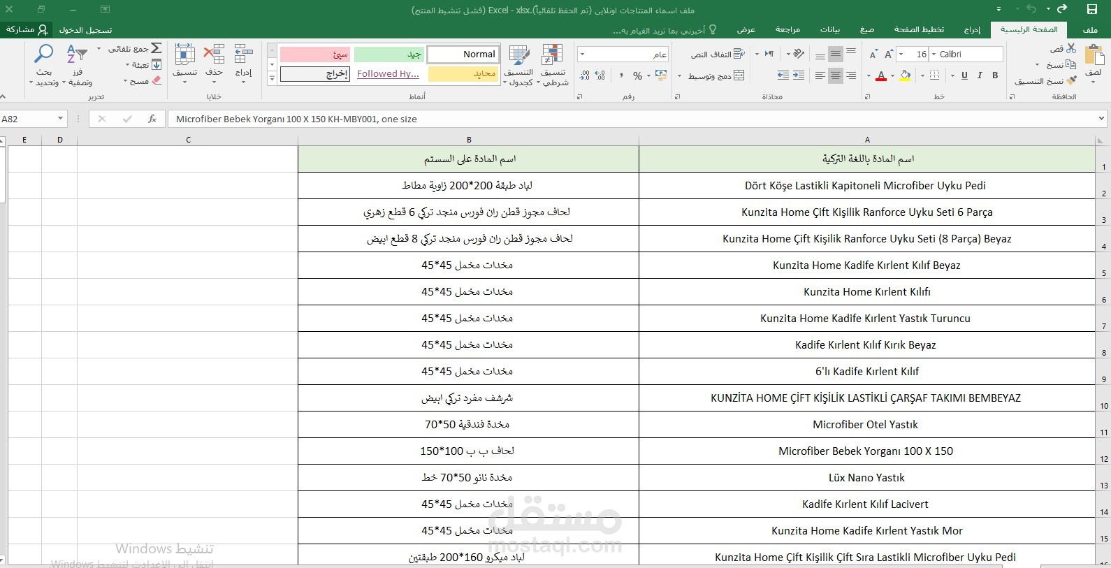The image size is (1111, 568).
Task: Expand the cell styles gallery
Action: (272, 78)
